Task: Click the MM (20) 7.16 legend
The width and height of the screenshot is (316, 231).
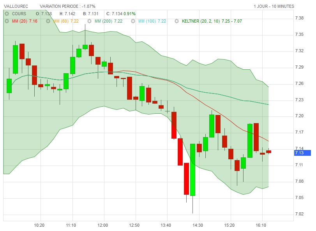Action: pos(25,21)
